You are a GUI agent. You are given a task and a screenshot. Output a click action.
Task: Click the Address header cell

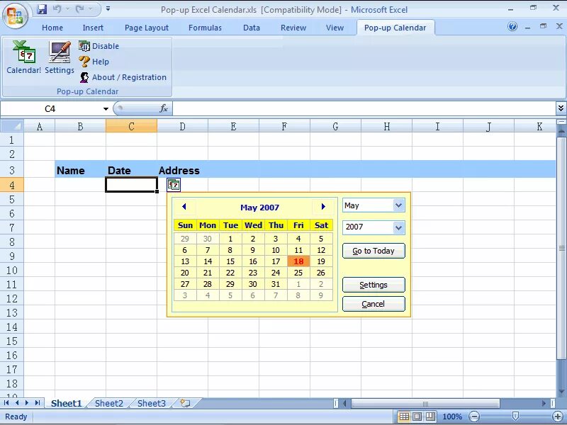(182, 170)
